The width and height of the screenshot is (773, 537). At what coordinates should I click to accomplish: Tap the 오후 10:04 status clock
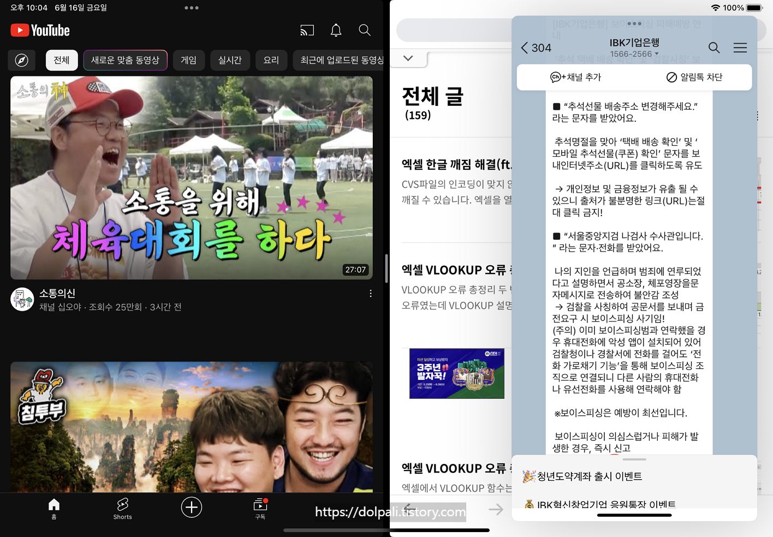(x=29, y=8)
